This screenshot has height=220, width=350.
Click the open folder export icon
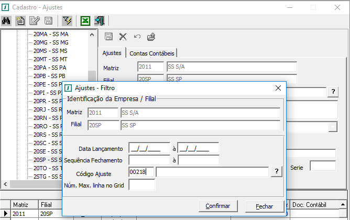(151, 37)
